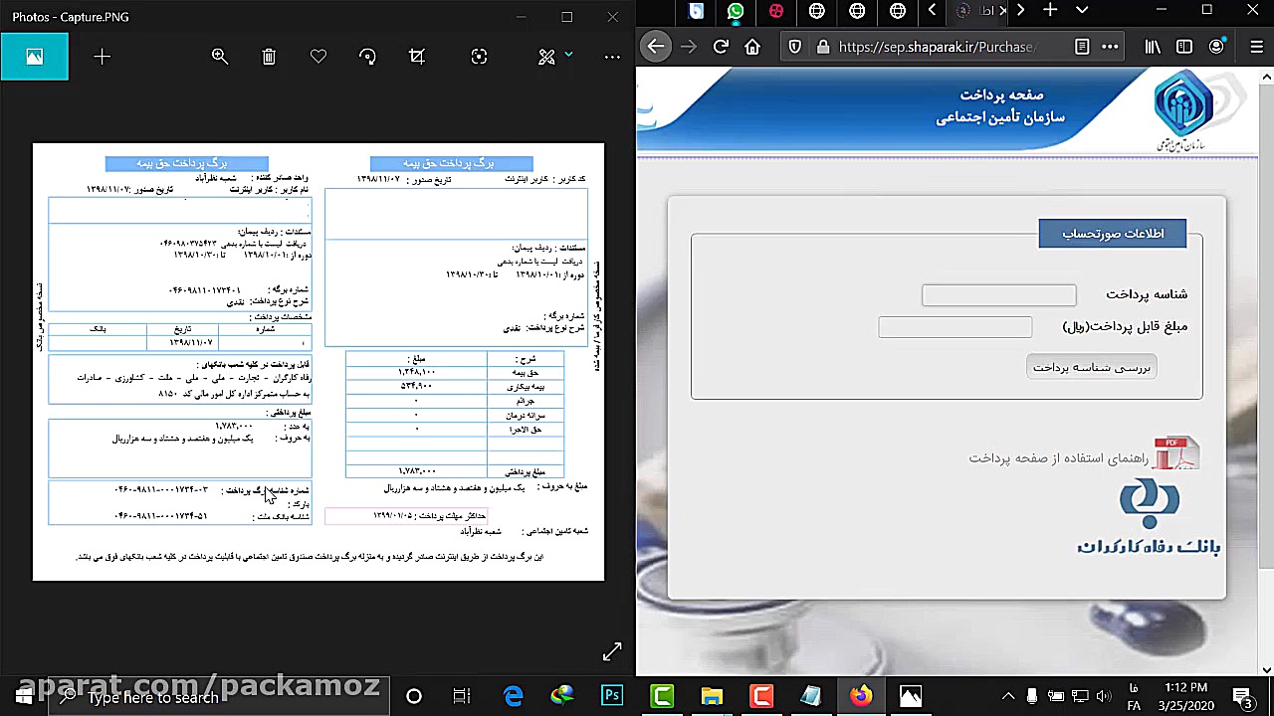This screenshot has width=1274, height=716.
Task: Toggle Firefox reader view
Action: tap(1082, 46)
